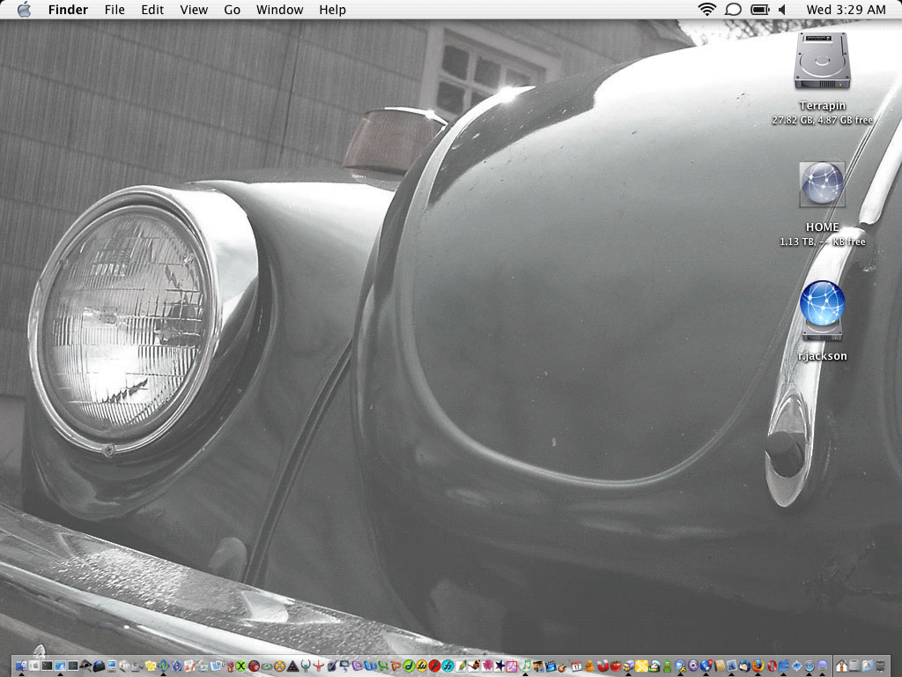Image resolution: width=902 pixels, height=677 pixels.
Task: Launch Firefox from the dock
Action: click(x=758, y=666)
